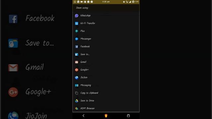The width and height of the screenshot is (212, 119).
Task: Click large JioJoin text in background
Action: tap(36, 116)
